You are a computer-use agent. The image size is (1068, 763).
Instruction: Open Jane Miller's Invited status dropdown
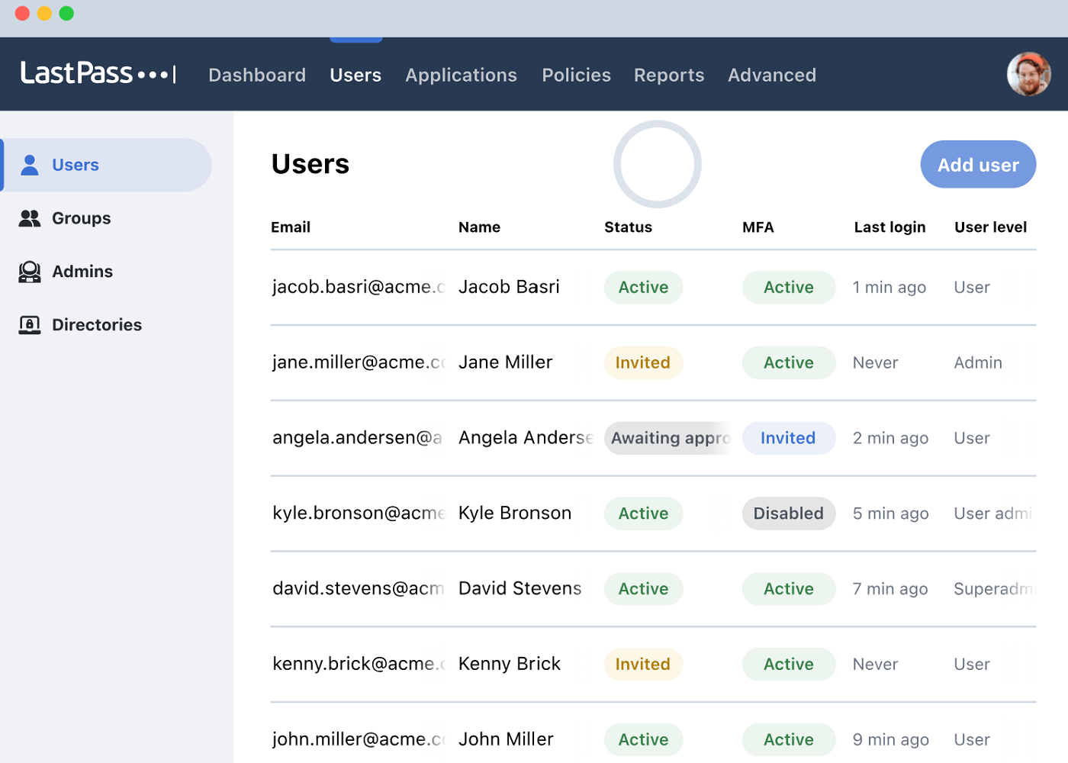[x=643, y=362]
